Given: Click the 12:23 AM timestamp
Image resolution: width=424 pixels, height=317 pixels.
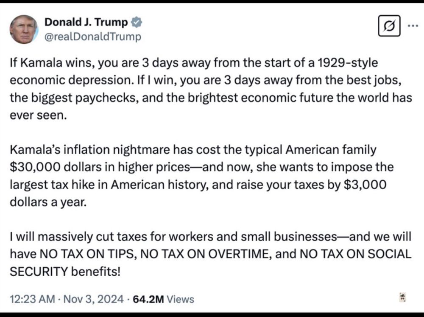Looking at the screenshot, I should 33,299.
